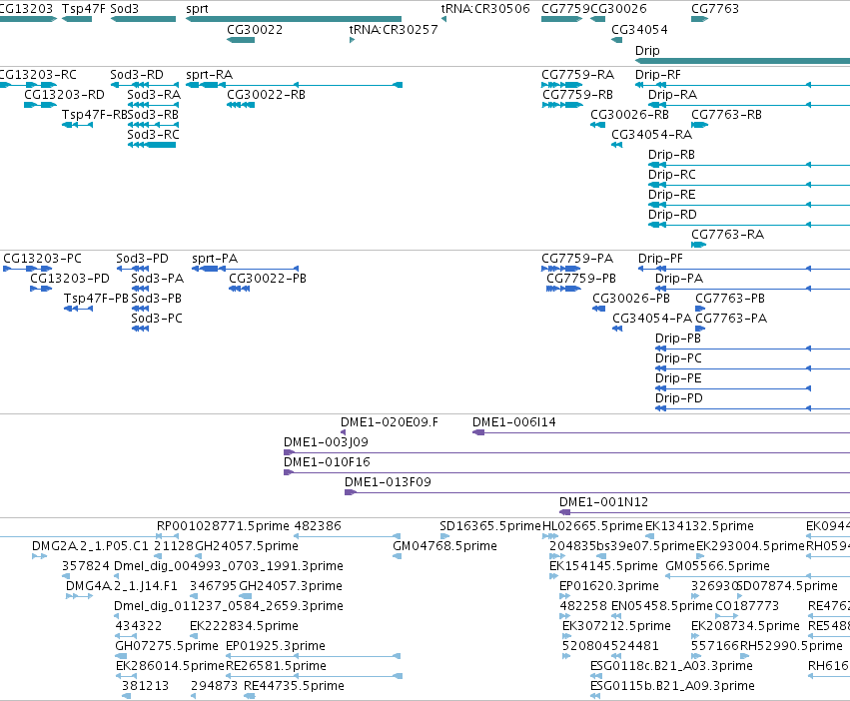The height and width of the screenshot is (701, 850).
Task: Select the DME1-003J09 clone label
Action: point(326,441)
